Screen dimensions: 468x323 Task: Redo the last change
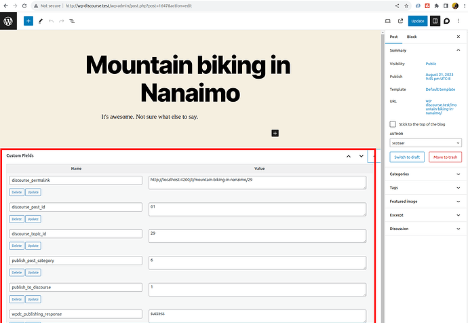pyautogui.click(x=62, y=21)
